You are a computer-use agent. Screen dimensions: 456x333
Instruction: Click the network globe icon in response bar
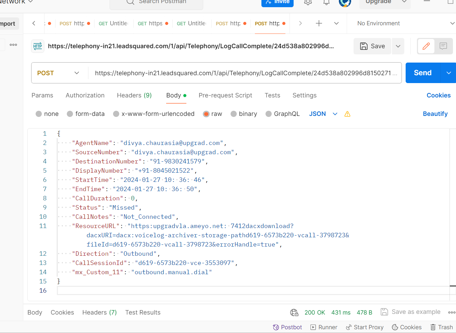pos(294,312)
